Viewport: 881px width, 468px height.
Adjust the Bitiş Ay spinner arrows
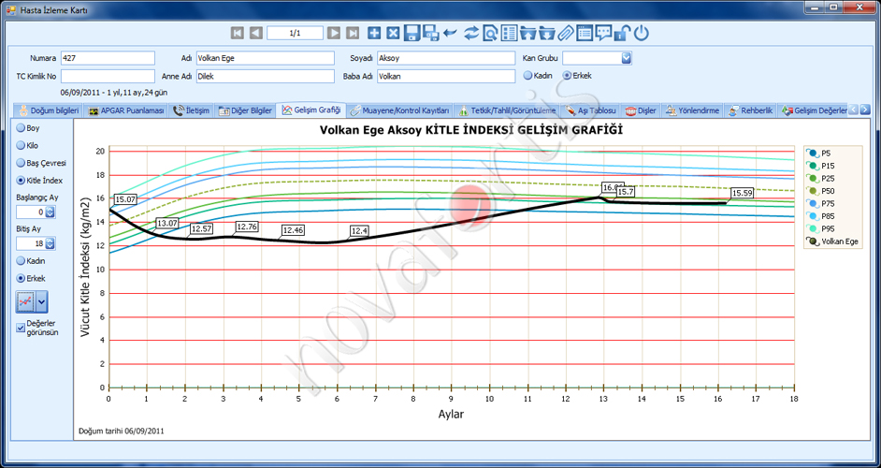[50, 243]
